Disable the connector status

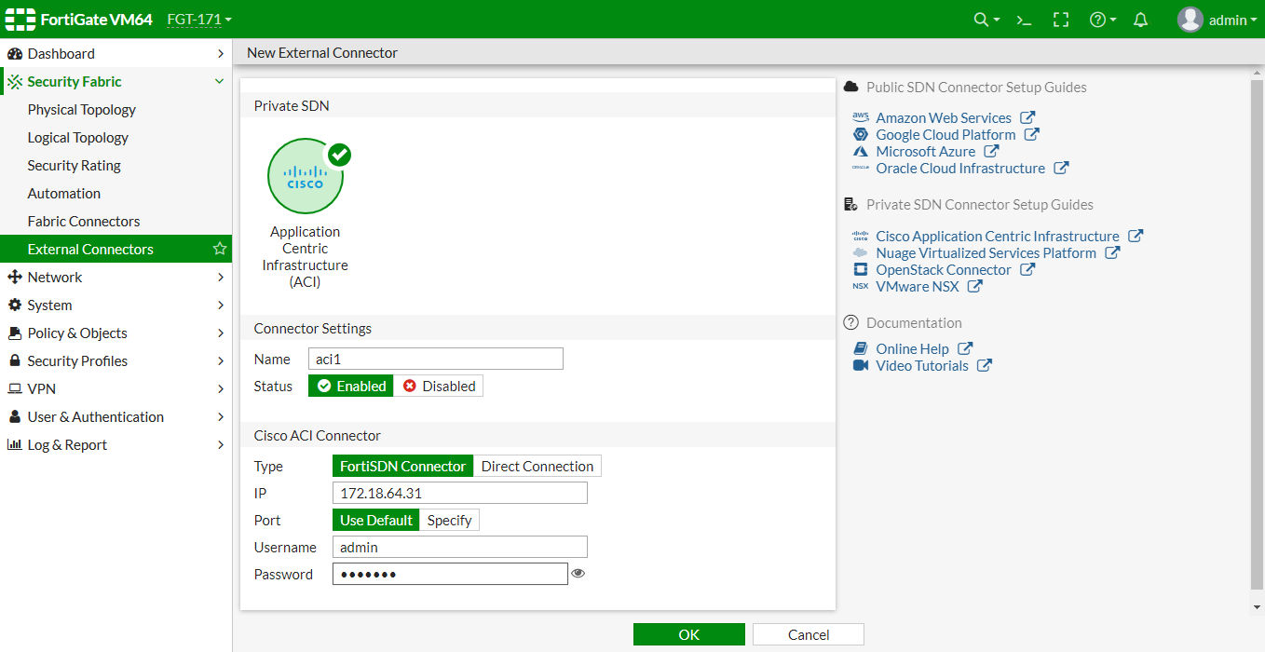(x=438, y=385)
